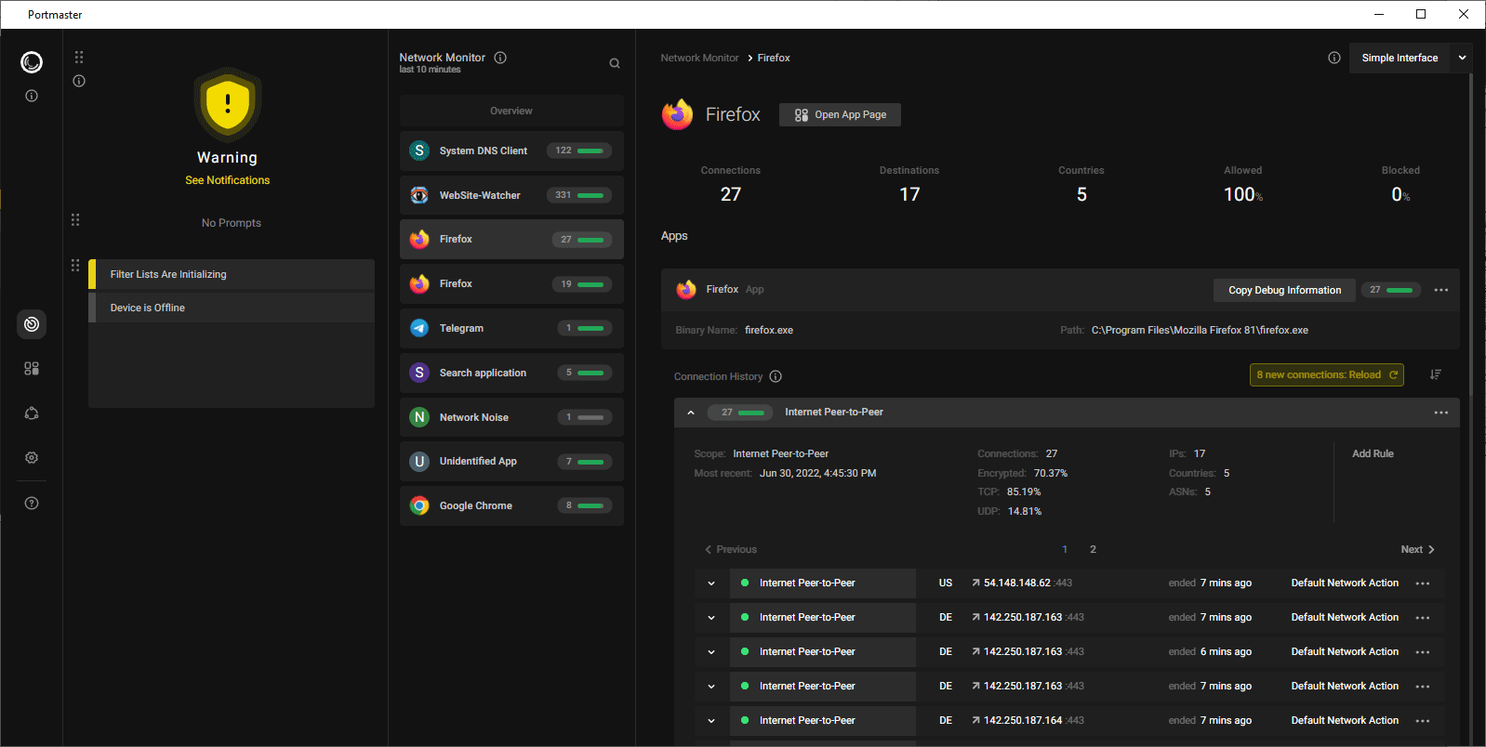Click the Google Chrome app icon

419,505
